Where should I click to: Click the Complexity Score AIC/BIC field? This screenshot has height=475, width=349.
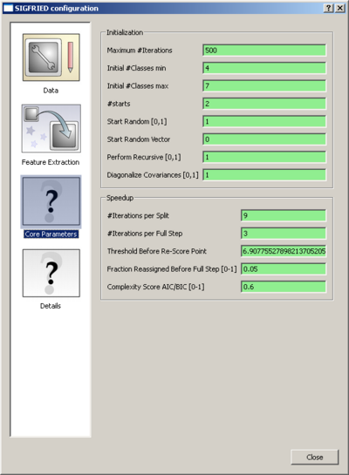click(x=284, y=287)
